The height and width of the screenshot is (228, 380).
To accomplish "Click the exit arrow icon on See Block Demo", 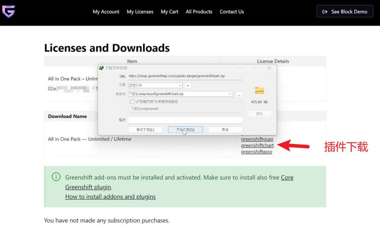I will (x=325, y=12).
